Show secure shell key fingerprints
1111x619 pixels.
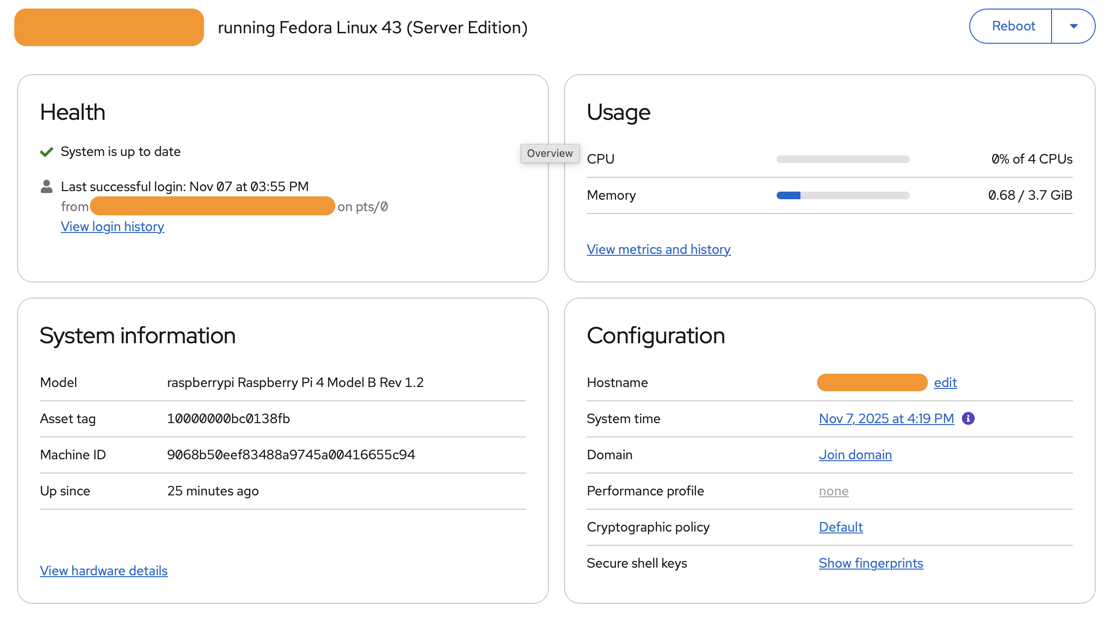pos(870,563)
